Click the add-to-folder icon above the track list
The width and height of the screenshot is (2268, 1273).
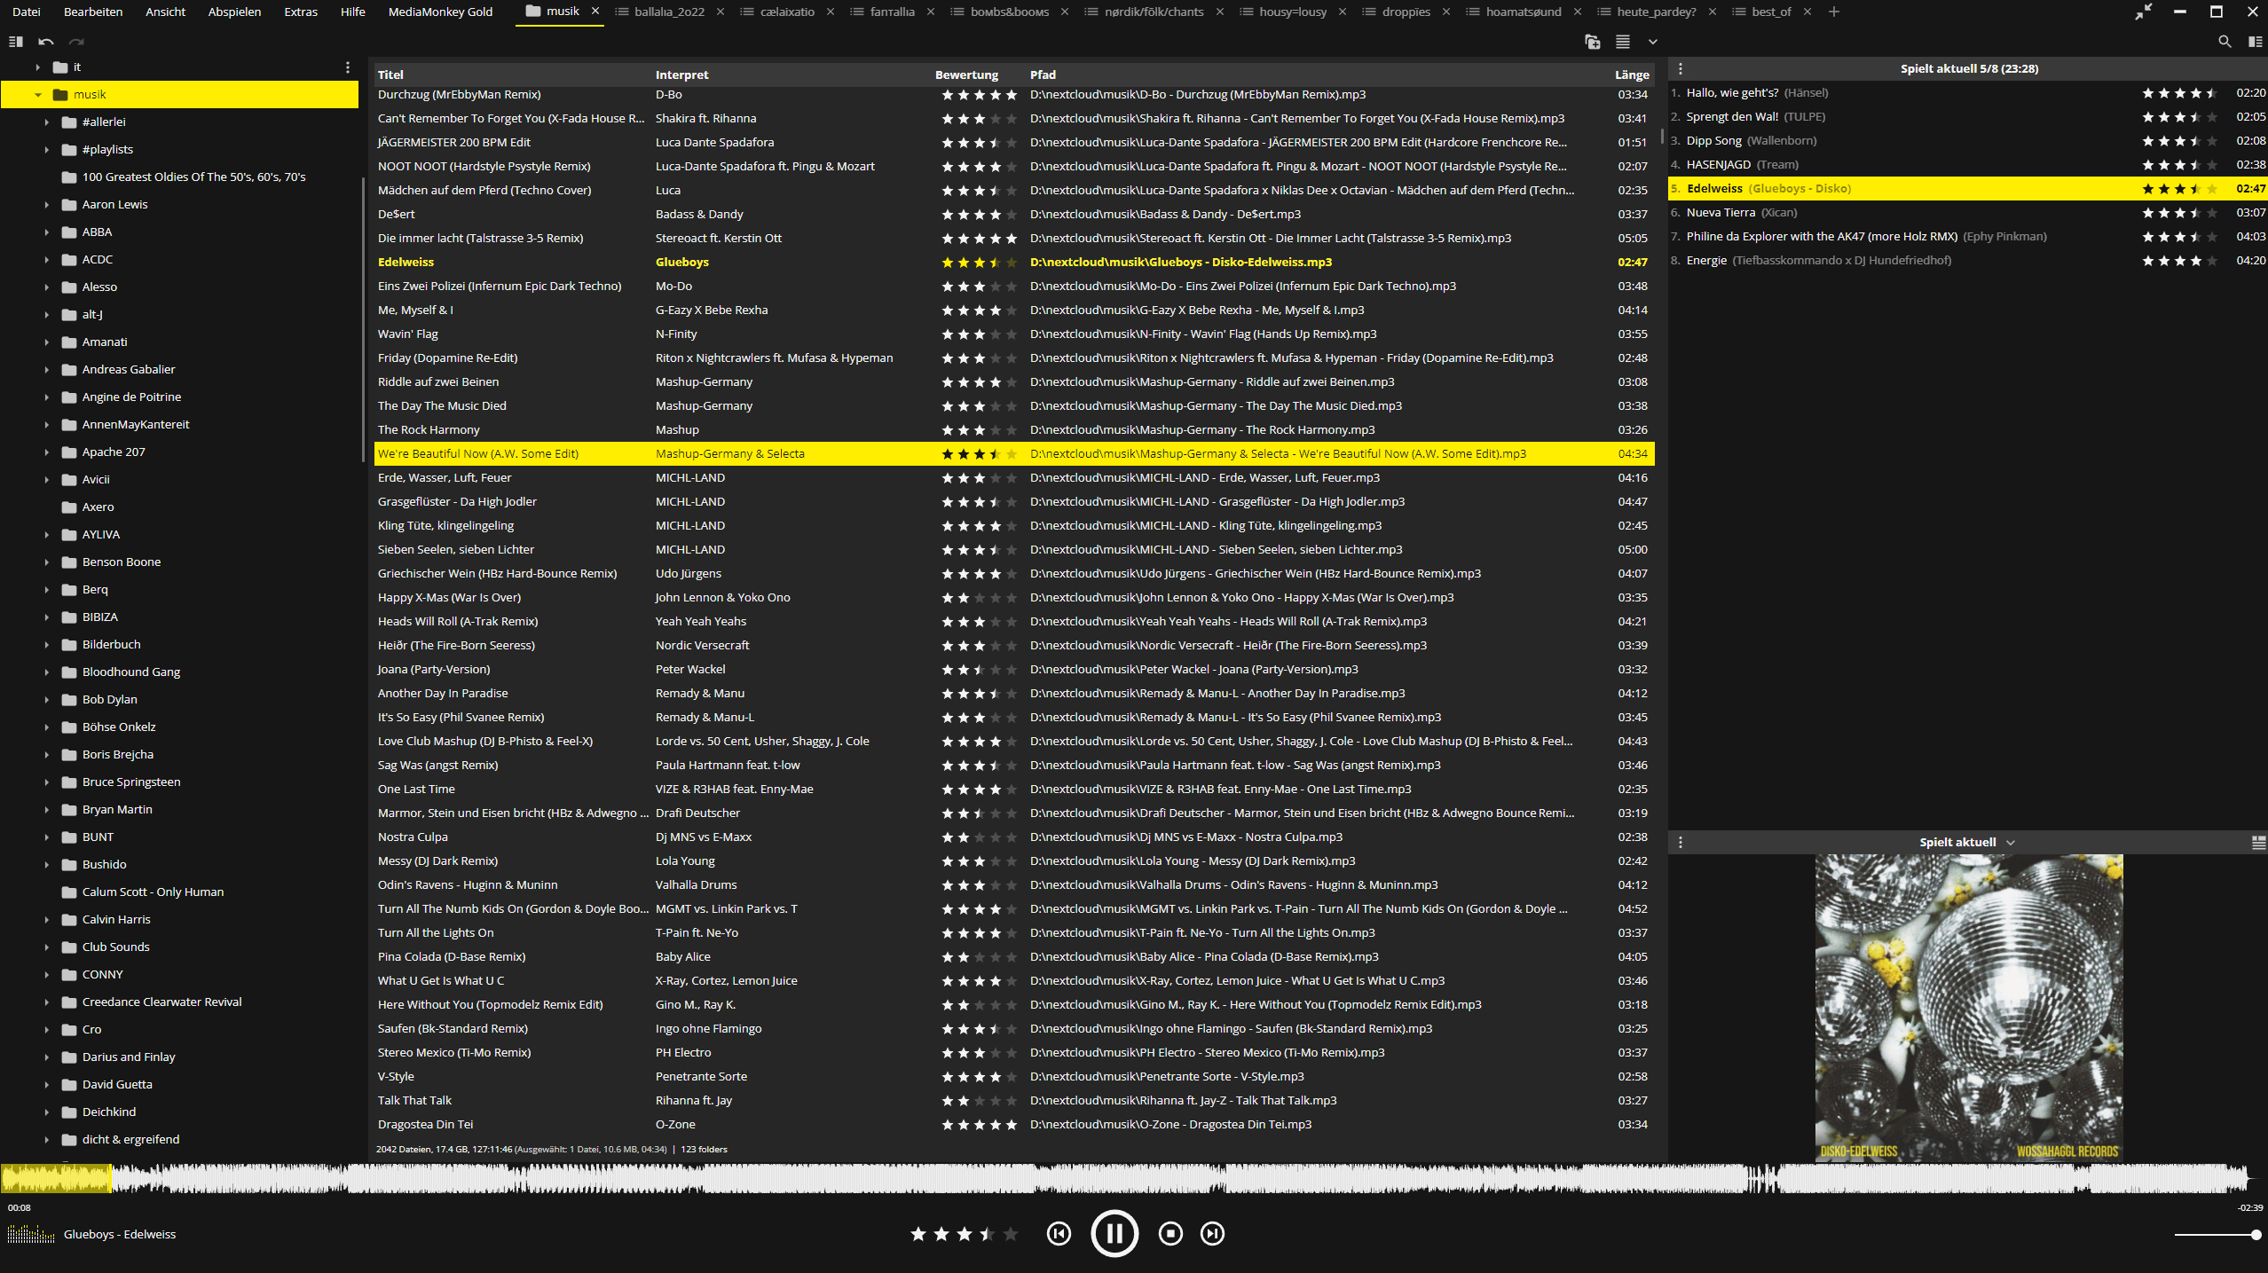pos(1593,41)
